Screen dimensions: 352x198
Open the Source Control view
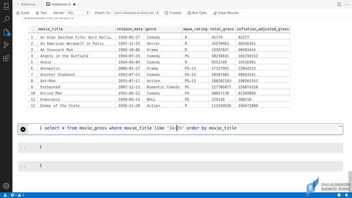(6, 45)
